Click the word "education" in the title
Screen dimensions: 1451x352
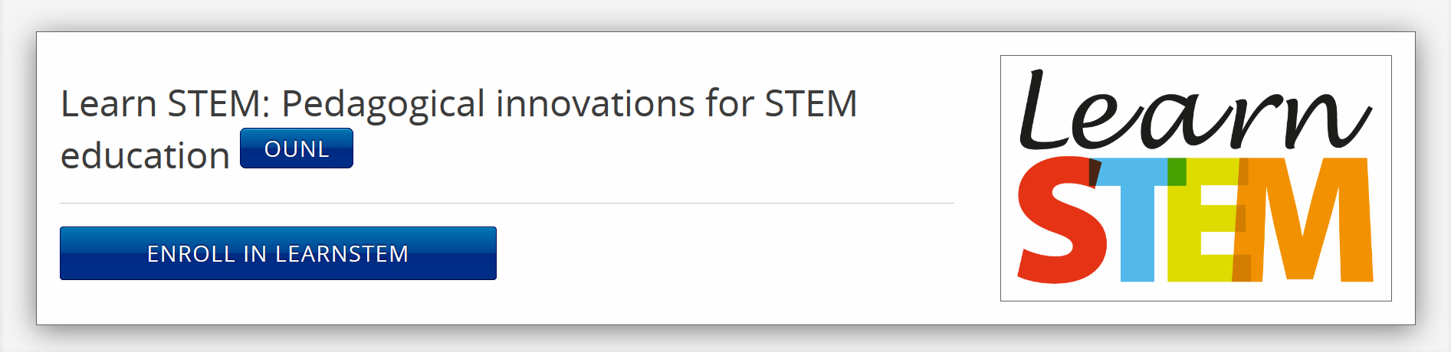pyautogui.click(x=145, y=156)
